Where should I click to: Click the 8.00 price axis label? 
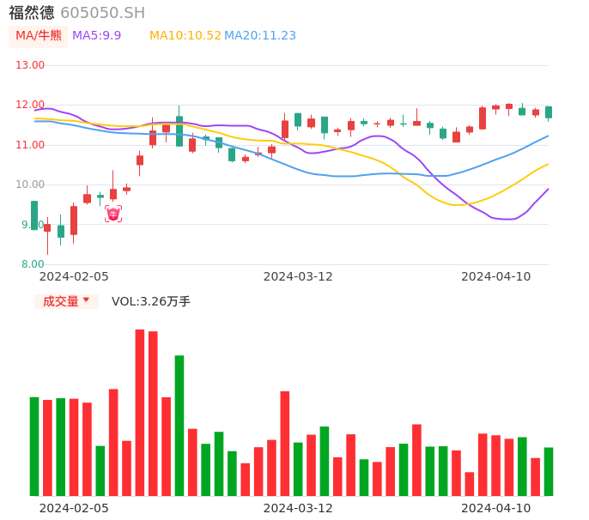click(33, 264)
